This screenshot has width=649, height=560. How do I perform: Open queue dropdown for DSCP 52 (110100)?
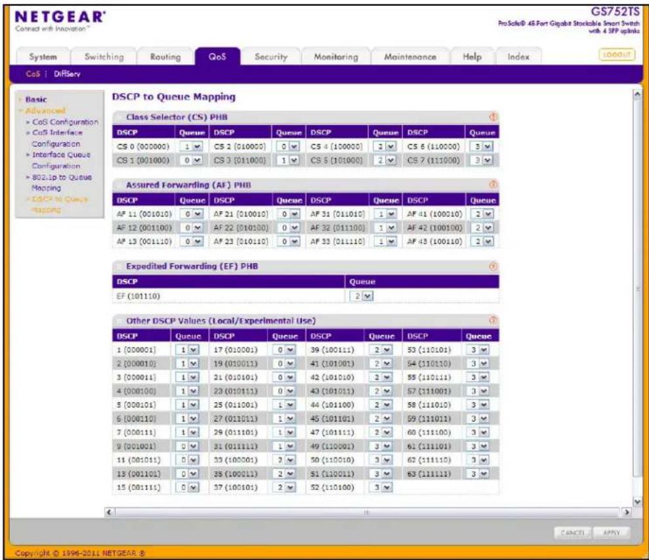point(381,488)
